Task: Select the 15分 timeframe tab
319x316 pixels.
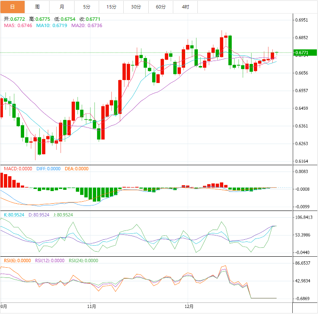Action: pyautogui.click(x=111, y=7)
